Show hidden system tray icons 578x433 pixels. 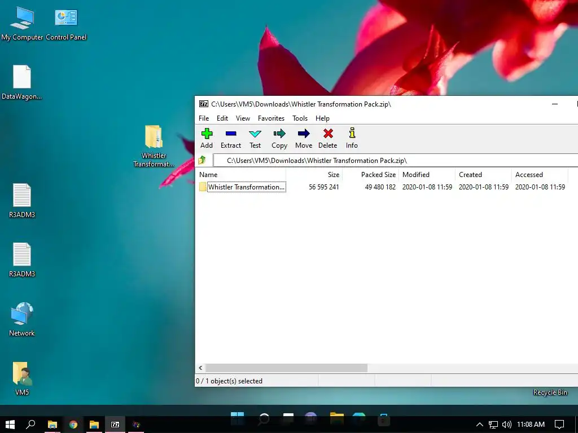coord(480,425)
